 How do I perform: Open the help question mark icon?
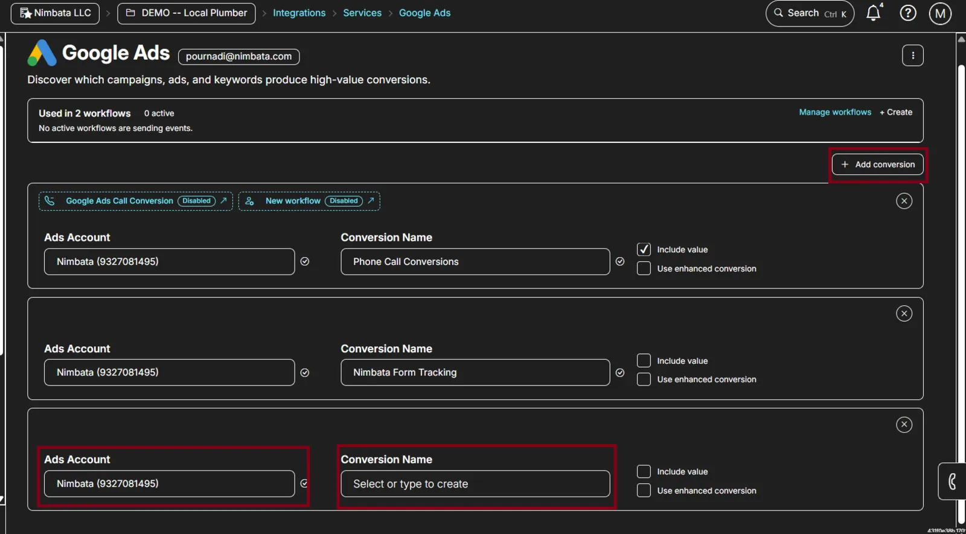[x=908, y=13]
